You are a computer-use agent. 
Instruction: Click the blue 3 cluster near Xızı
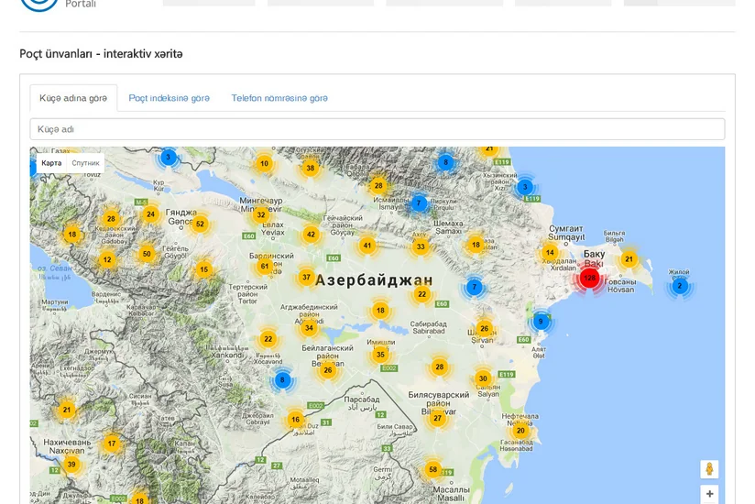525,187
